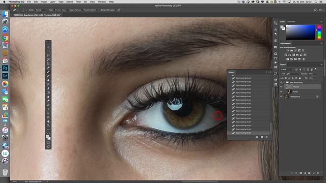Hide the Skin Retouching group
Image resolution: width=326 pixels, height=183 pixels.
pos(281,82)
